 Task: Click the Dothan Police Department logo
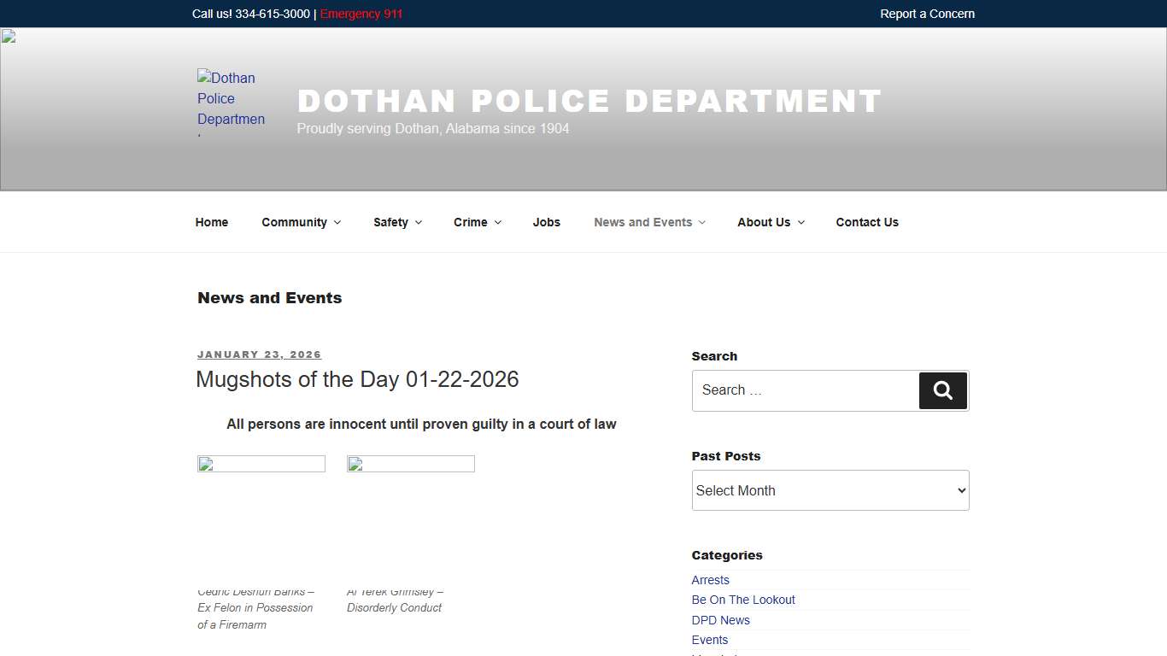pos(232,102)
